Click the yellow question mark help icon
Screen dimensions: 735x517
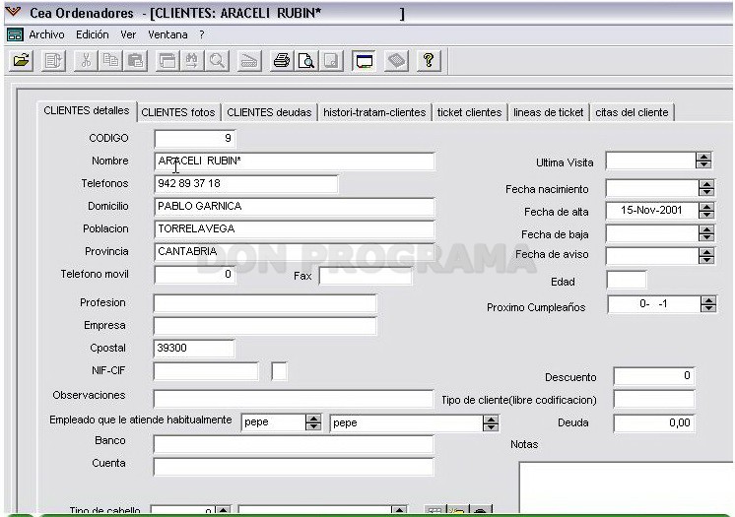point(429,60)
